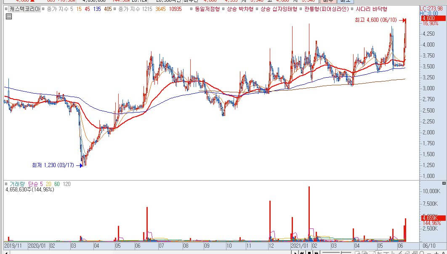Viewport: 447px width, 254px height.
Task: Select the 단순 5 volume average label
Action: (36, 184)
